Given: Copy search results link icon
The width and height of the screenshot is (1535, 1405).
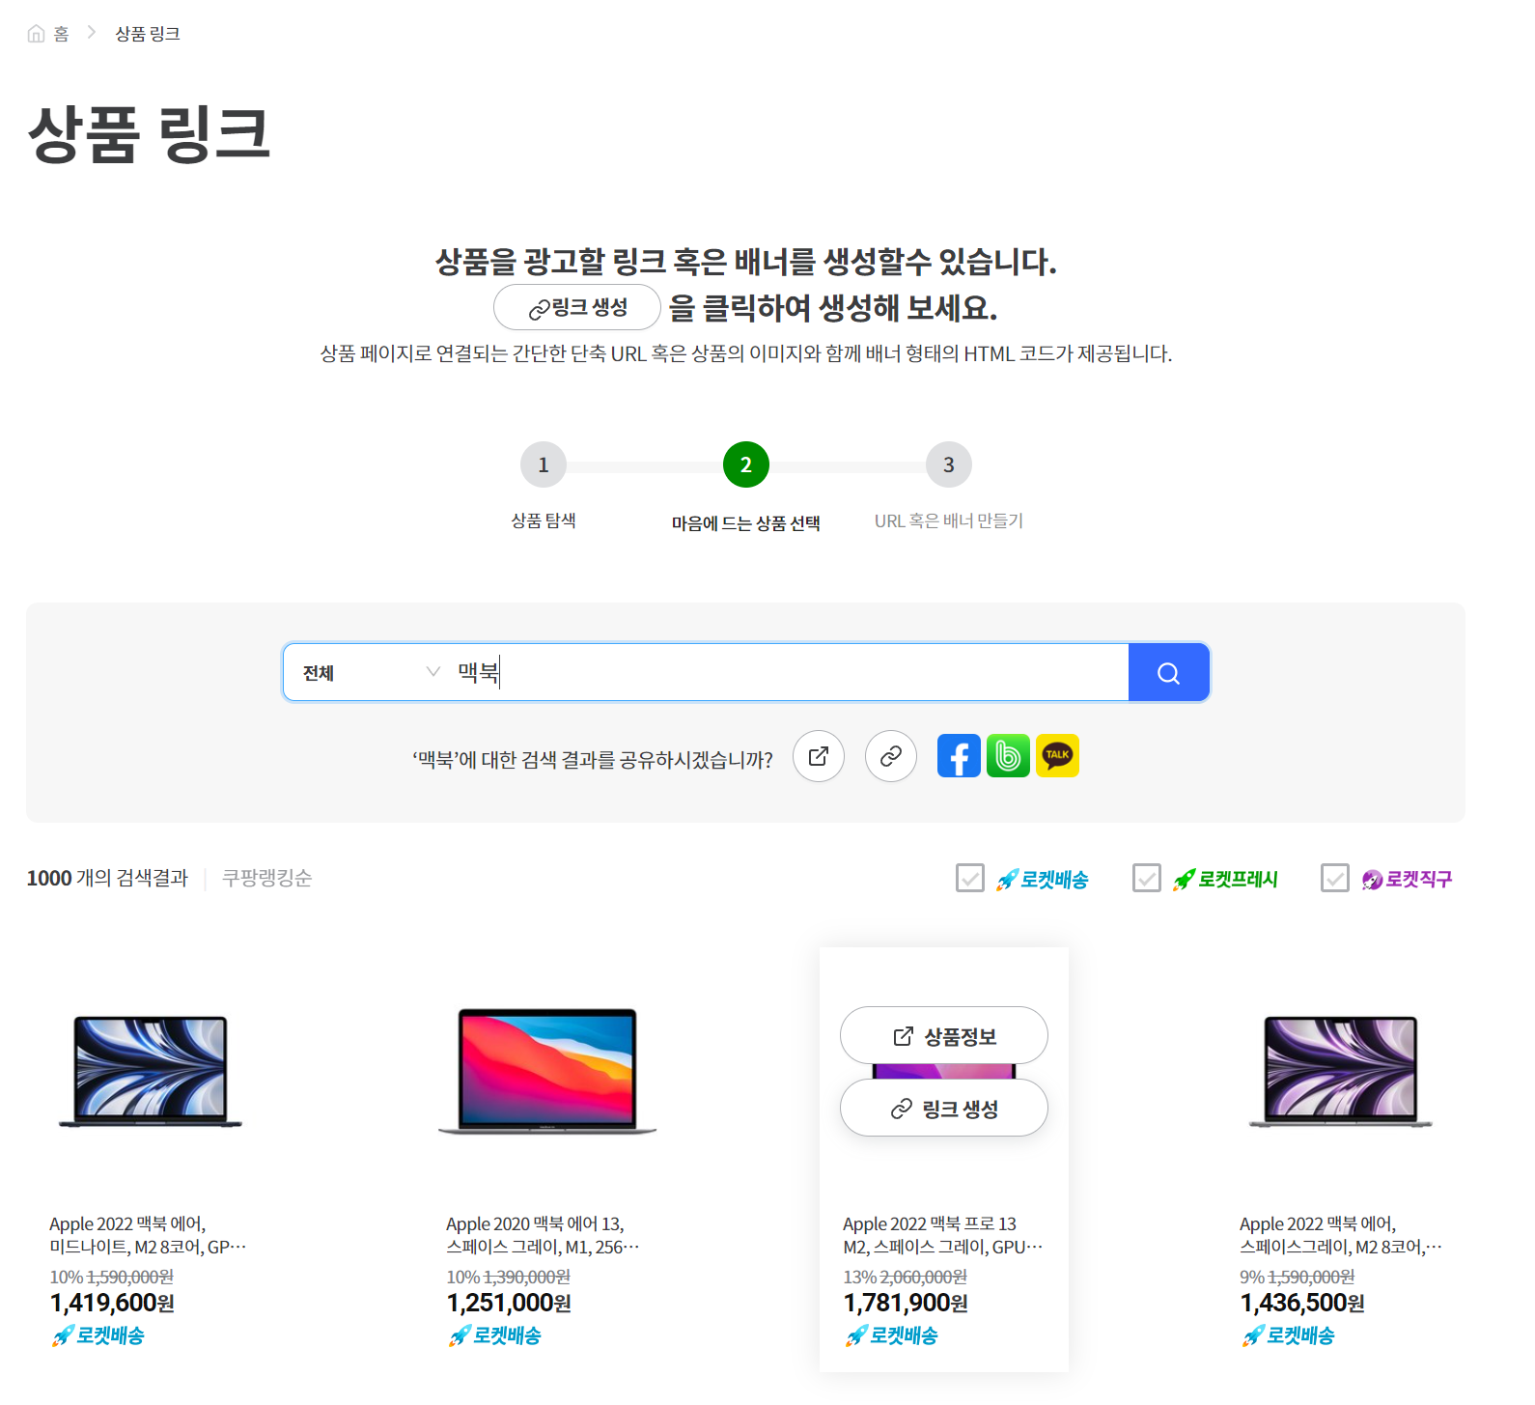Looking at the screenshot, I should [x=891, y=756].
